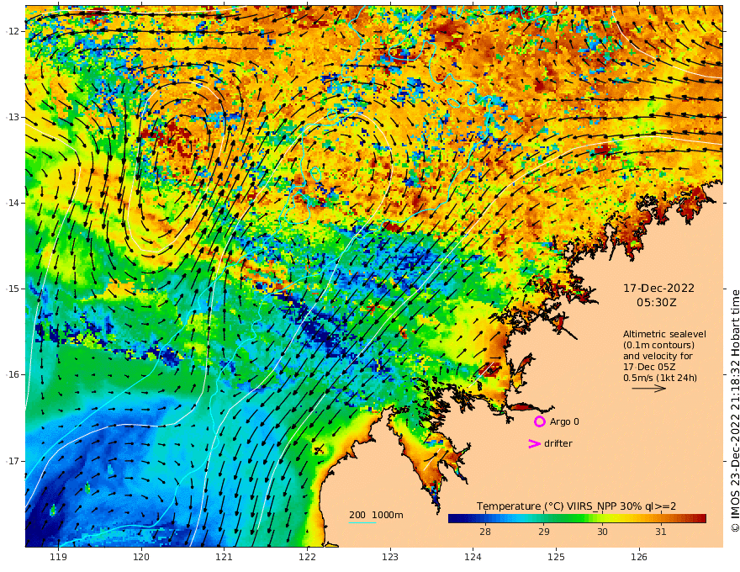The height and width of the screenshot is (572, 740).
Task: Click the temperature color bar
Action: [x=577, y=519]
